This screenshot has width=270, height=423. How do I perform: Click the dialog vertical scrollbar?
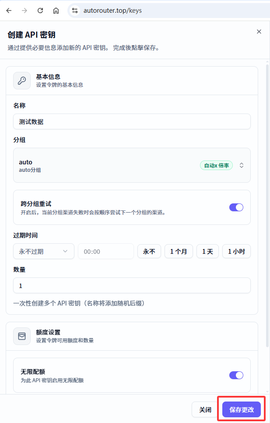(x=267, y=205)
